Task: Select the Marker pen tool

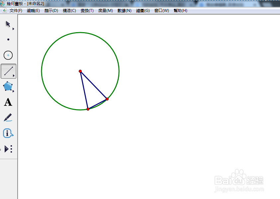Action: [x=8, y=117]
